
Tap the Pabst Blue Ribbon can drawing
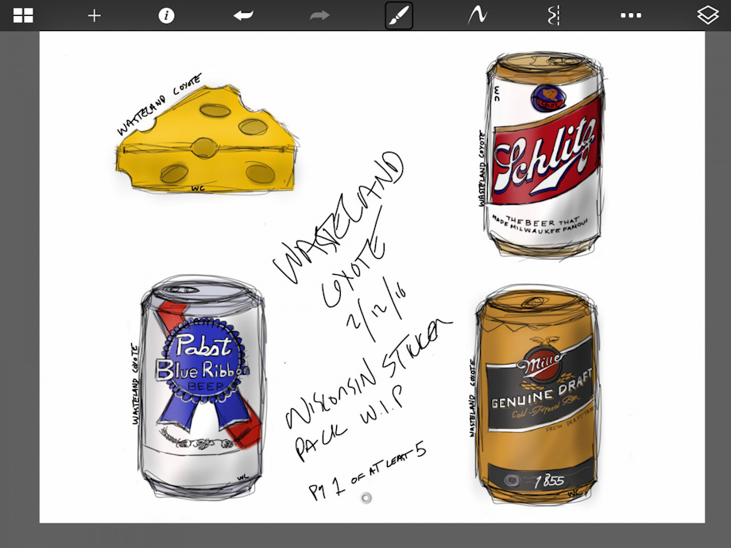point(202,387)
